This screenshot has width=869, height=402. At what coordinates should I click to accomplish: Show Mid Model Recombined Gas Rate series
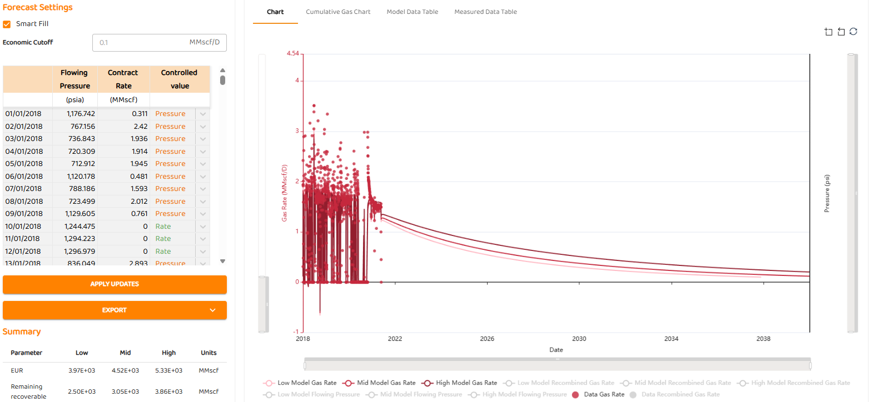[x=676, y=383]
